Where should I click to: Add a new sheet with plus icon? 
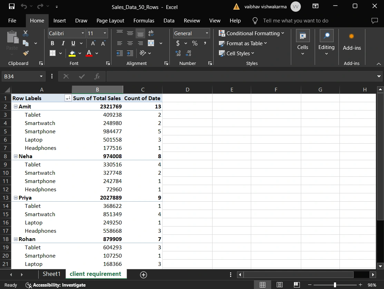click(x=144, y=274)
